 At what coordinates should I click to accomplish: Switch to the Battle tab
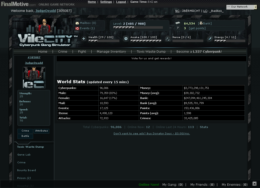[x=25, y=136]
